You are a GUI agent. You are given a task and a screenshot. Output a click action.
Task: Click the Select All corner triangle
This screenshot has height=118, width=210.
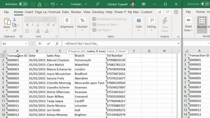(x=4, y=51)
